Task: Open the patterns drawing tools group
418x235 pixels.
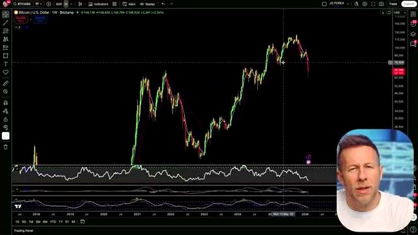Action: coord(6,39)
